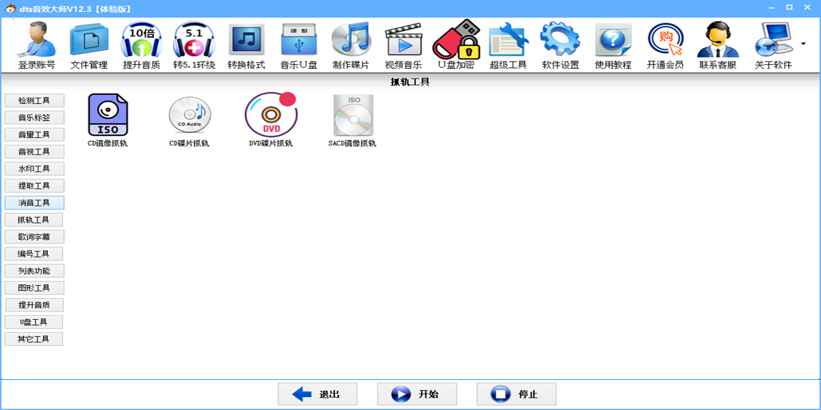Open the 软件设置 software settings
821x410 pixels.
coord(559,43)
